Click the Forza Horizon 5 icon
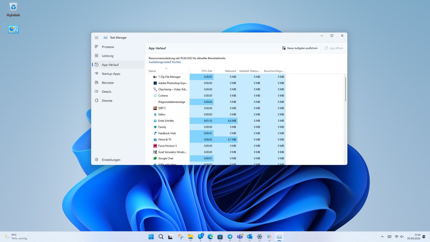Viewport: 430px width, 242px height. [x=155, y=146]
